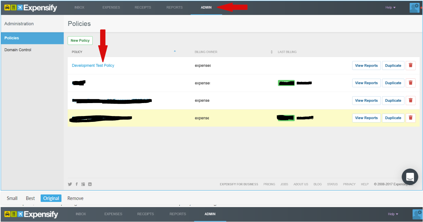Click the HELP link in the footer
Image resolution: width=423 pixels, height=222 pixels.
pyautogui.click(x=365, y=184)
